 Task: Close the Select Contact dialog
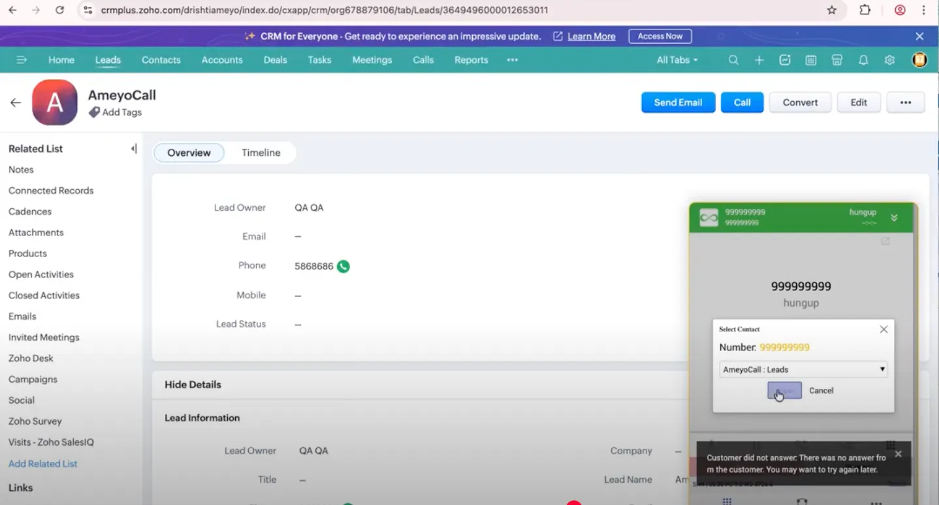click(883, 329)
